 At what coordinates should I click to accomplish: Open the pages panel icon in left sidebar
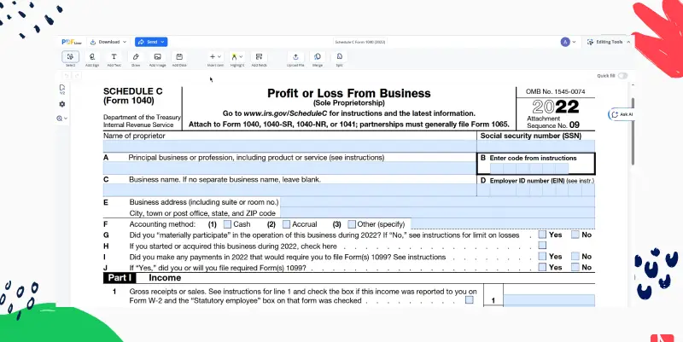coord(61,90)
